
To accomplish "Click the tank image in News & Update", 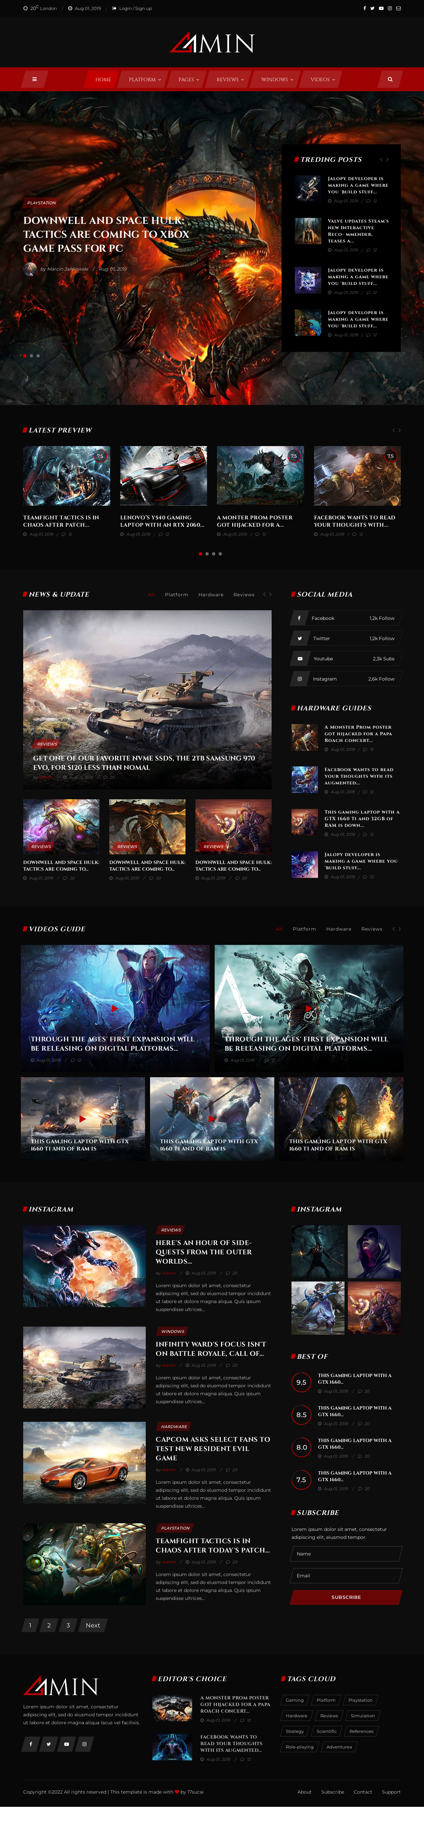I will coord(147,699).
